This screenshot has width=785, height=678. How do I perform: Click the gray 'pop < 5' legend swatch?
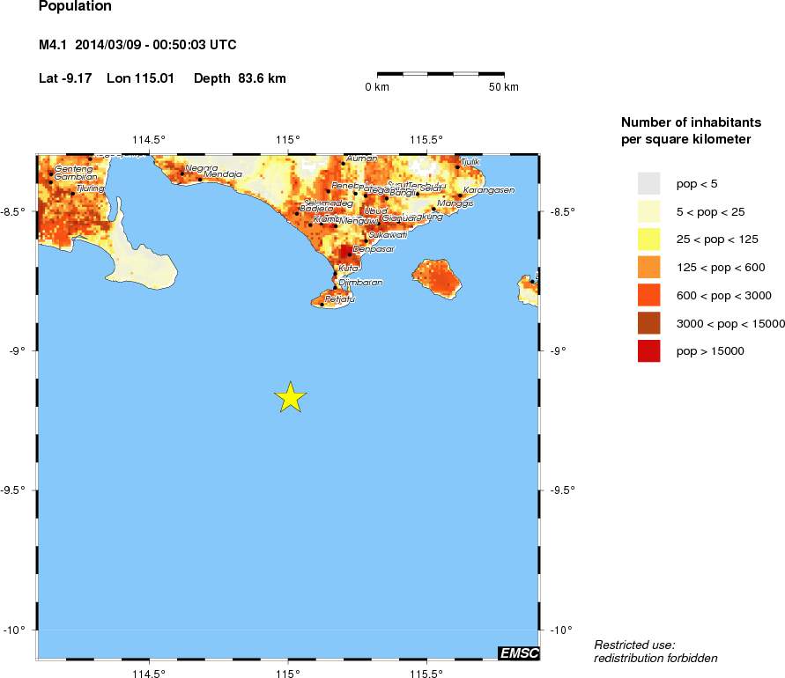648,183
